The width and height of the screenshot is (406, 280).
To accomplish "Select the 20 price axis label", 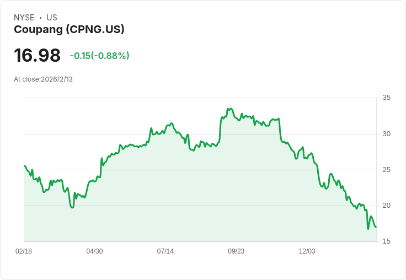I will 387,206.
